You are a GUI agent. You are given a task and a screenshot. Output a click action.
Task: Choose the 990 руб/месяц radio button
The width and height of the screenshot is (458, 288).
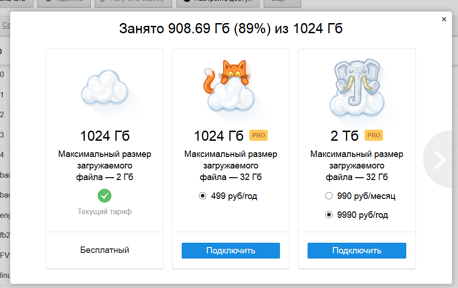pyautogui.click(x=329, y=196)
